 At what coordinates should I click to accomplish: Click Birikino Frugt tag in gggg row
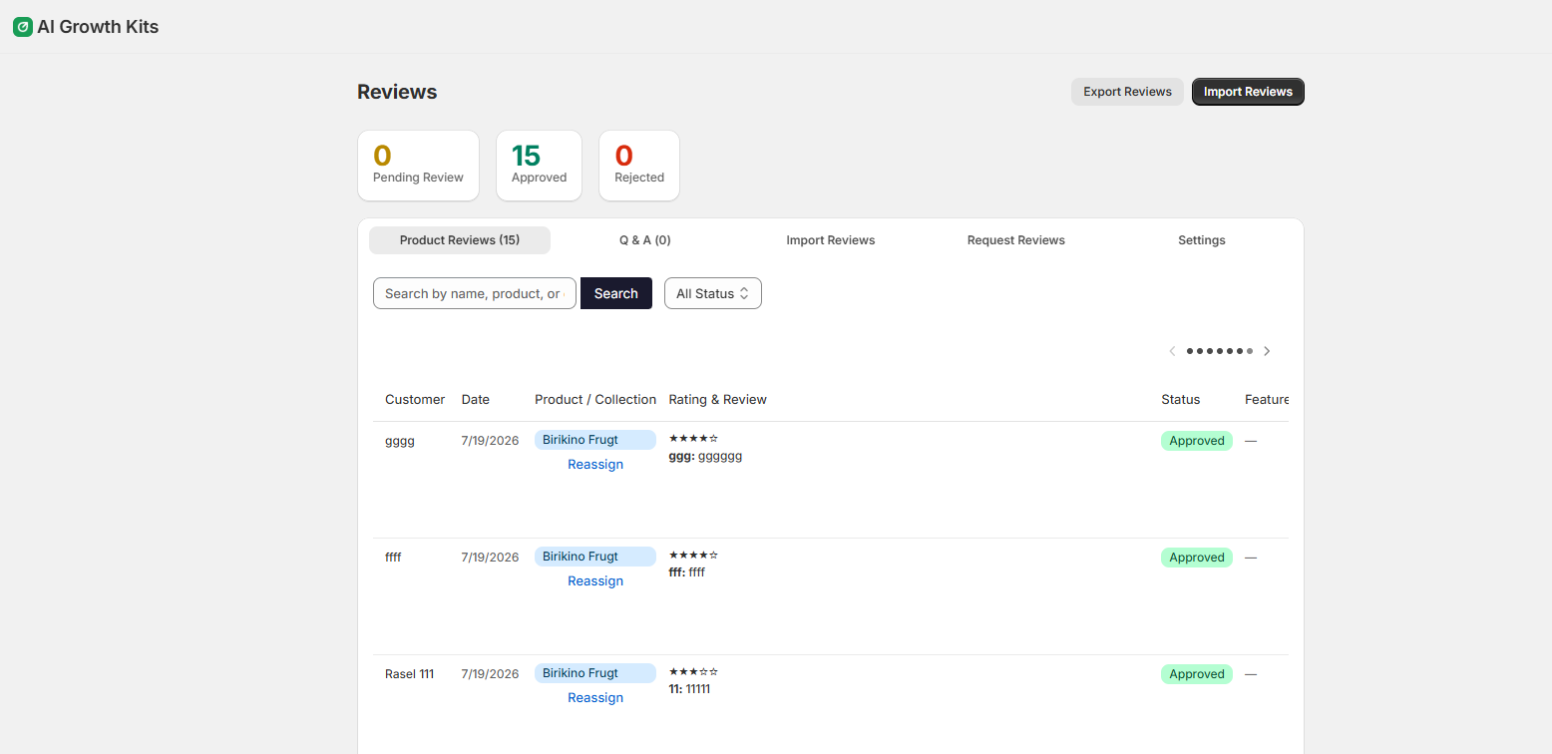click(595, 440)
